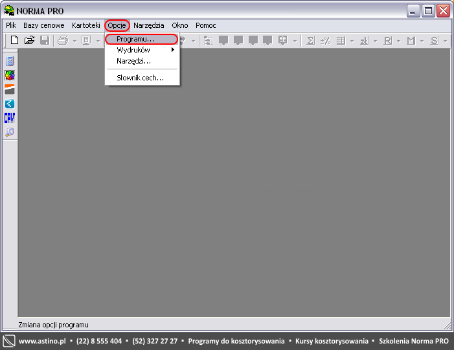The image size is (454, 350).
Task: Create a new cost estimate document
Action: tap(14, 40)
